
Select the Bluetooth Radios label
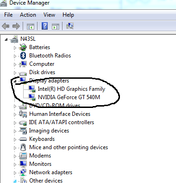point(50,56)
